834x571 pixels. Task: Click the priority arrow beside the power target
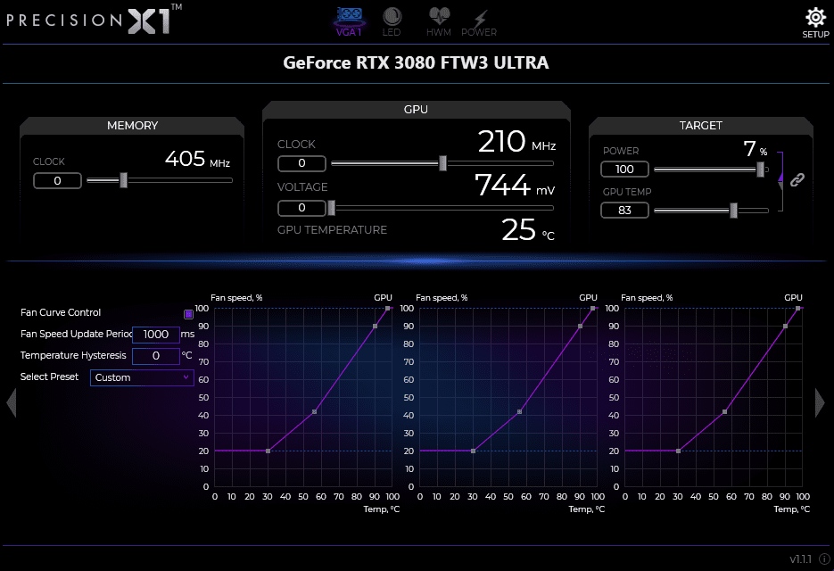tap(780, 175)
